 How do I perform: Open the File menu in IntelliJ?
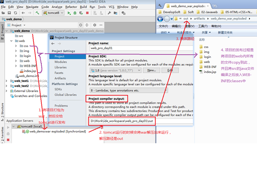click(3, 7)
